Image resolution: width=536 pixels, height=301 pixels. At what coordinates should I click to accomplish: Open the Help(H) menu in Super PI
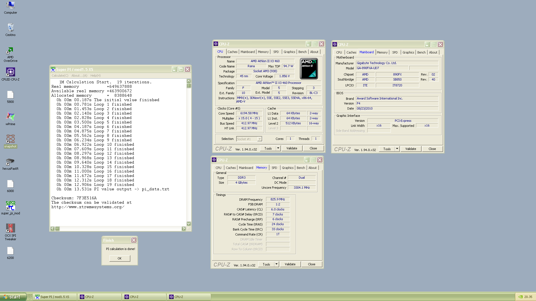tap(95, 76)
